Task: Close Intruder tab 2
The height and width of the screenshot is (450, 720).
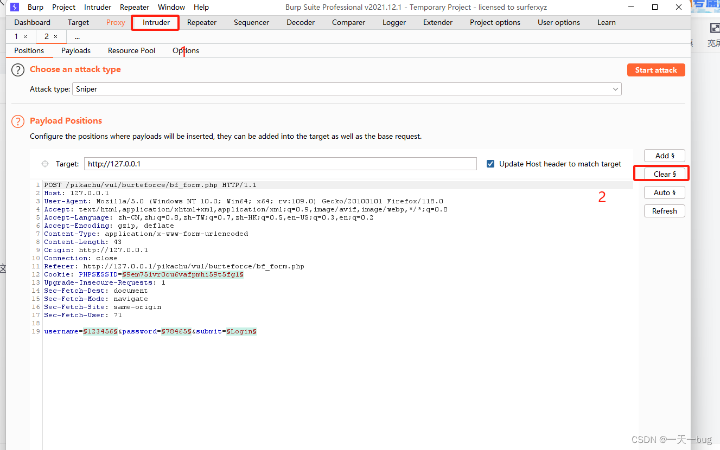Action: point(55,36)
